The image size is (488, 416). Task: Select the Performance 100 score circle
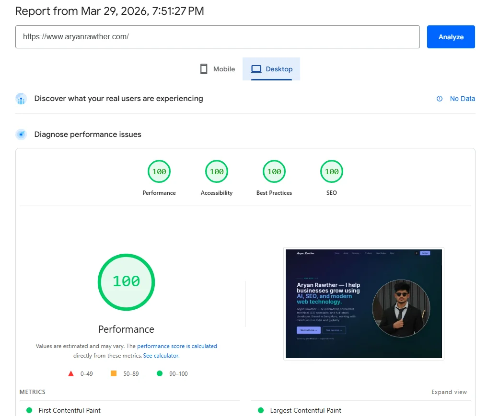click(x=159, y=171)
